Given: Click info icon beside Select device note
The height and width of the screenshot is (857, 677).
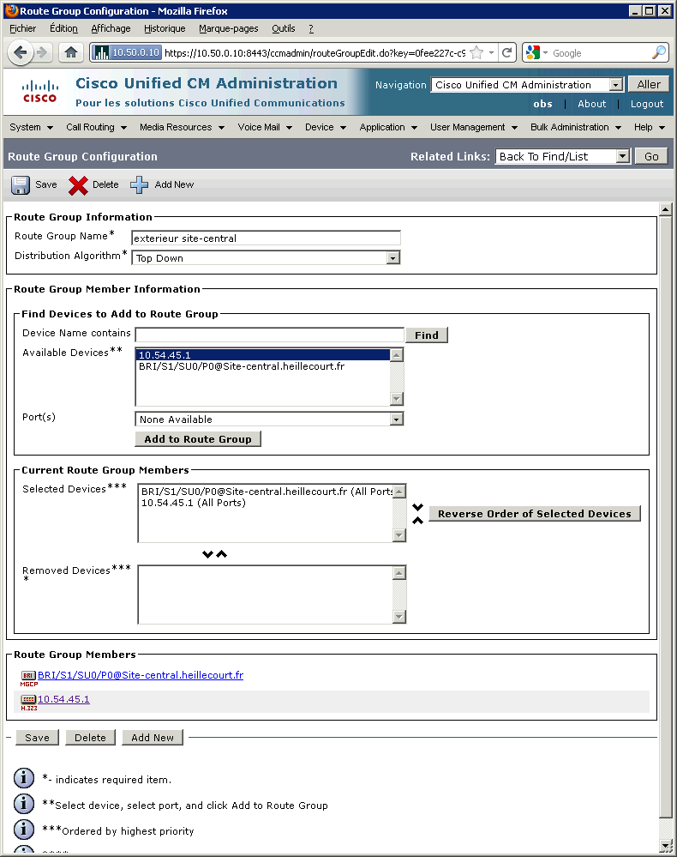Looking at the screenshot, I should point(24,804).
